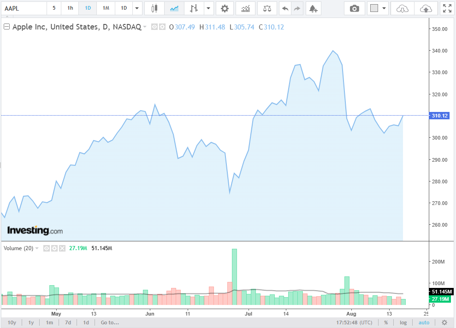Image resolution: width=456 pixels, height=328 pixels.
Task: Click the 27.19M green volume label
Action: click(x=440, y=299)
